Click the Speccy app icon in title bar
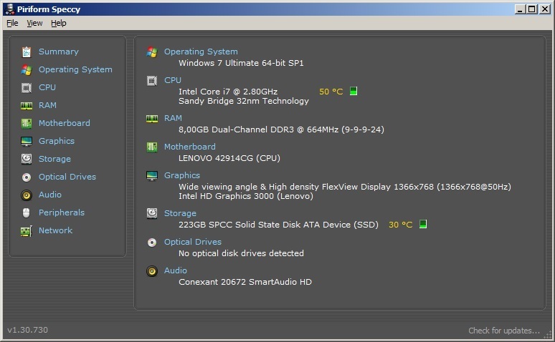This screenshot has height=342, width=555. tap(9, 9)
